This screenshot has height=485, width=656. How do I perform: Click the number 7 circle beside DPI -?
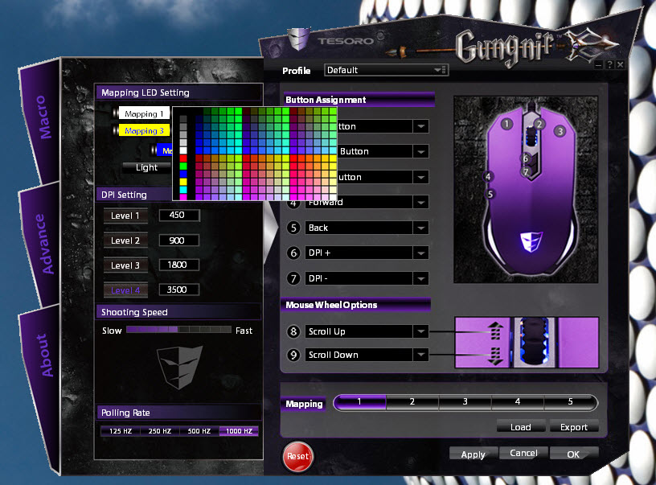[x=293, y=278]
